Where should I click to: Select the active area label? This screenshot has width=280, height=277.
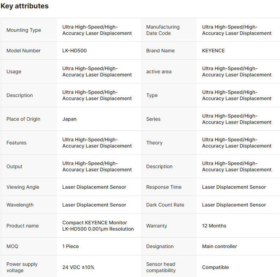(x=159, y=72)
